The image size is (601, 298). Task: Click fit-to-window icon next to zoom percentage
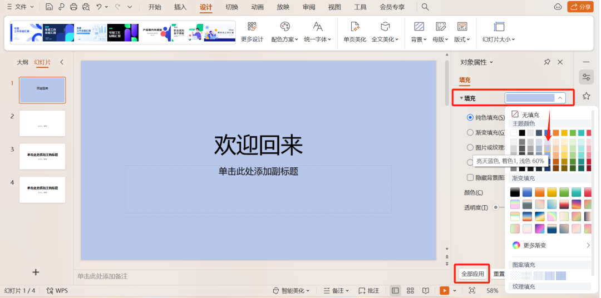click(472, 291)
